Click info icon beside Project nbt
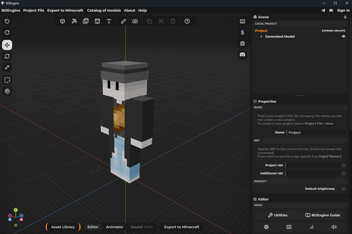The image size is (352, 234). [343, 166]
